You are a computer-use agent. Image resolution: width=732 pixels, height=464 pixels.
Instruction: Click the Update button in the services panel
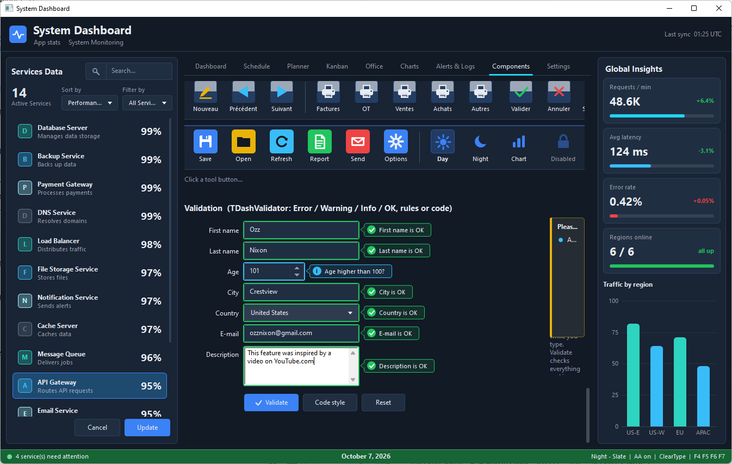point(147,428)
